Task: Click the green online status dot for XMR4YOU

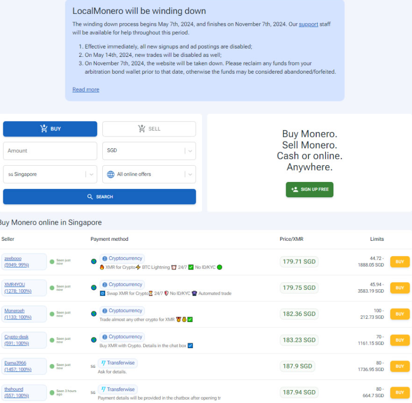Action: [53, 287]
